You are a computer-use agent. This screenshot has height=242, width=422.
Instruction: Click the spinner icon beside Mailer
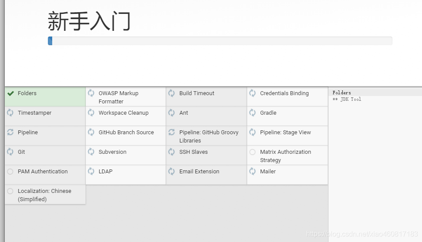click(252, 171)
